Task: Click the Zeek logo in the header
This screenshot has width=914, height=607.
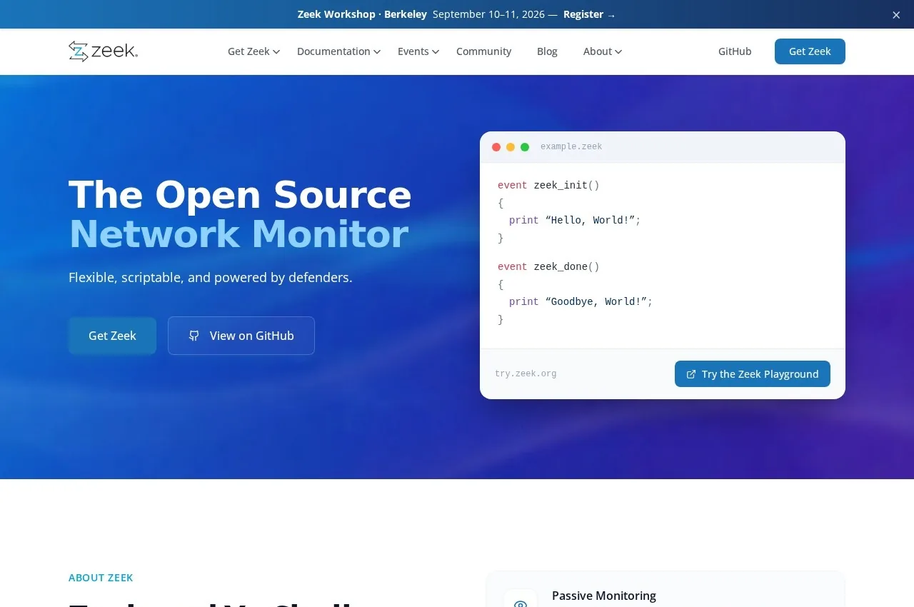Action: point(103,51)
